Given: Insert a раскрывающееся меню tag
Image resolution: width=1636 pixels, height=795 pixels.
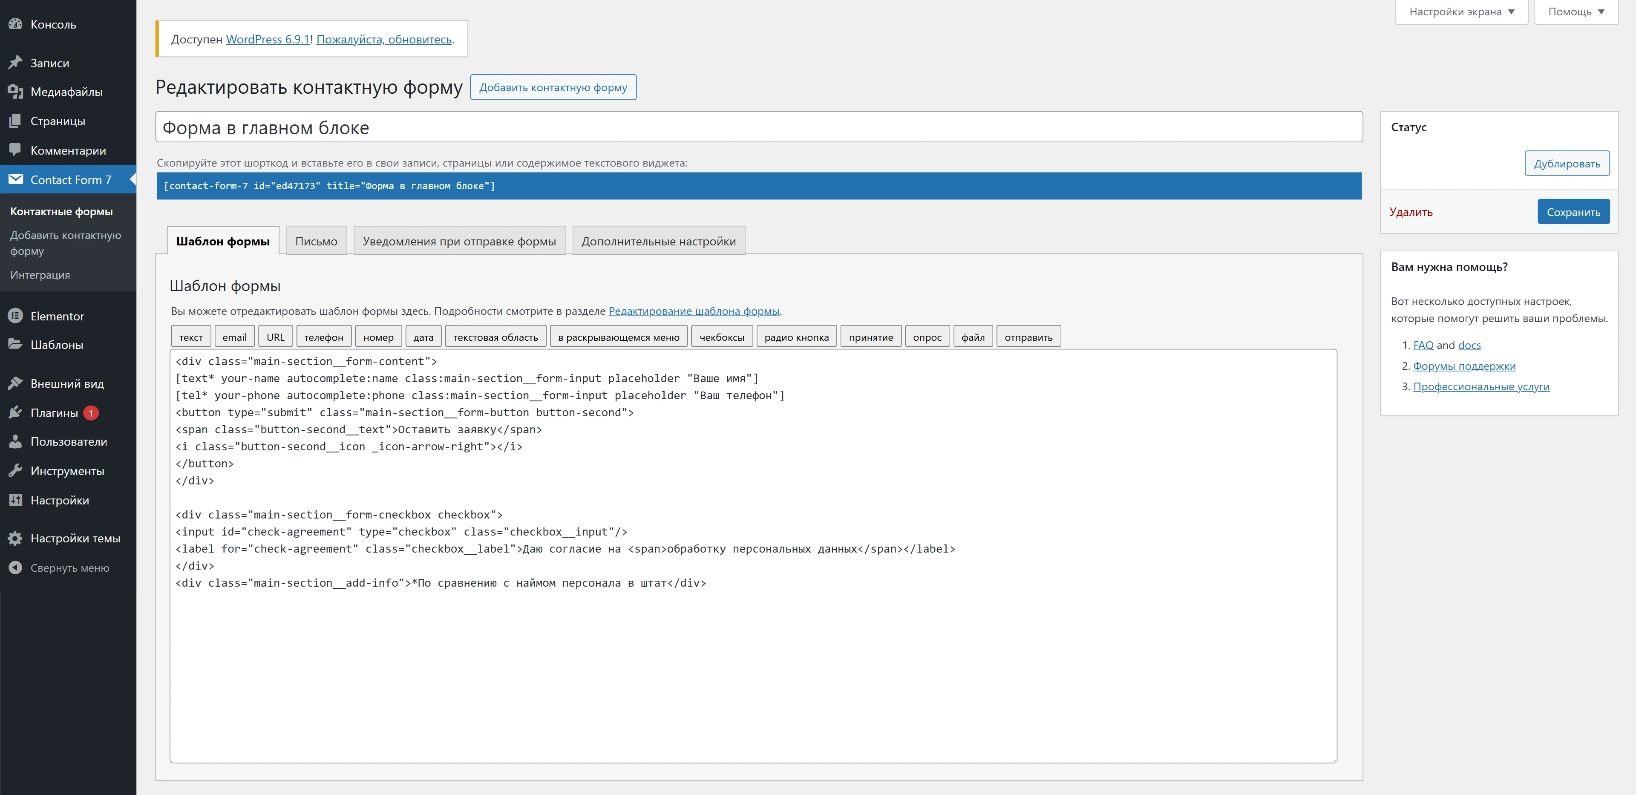Looking at the screenshot, I should (x=618, y=337).
